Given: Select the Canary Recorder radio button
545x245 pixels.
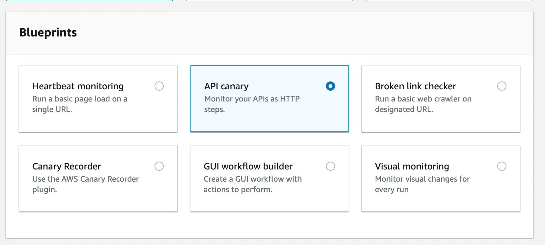Looking at the screenshot, I should click(x=159, y=166).
